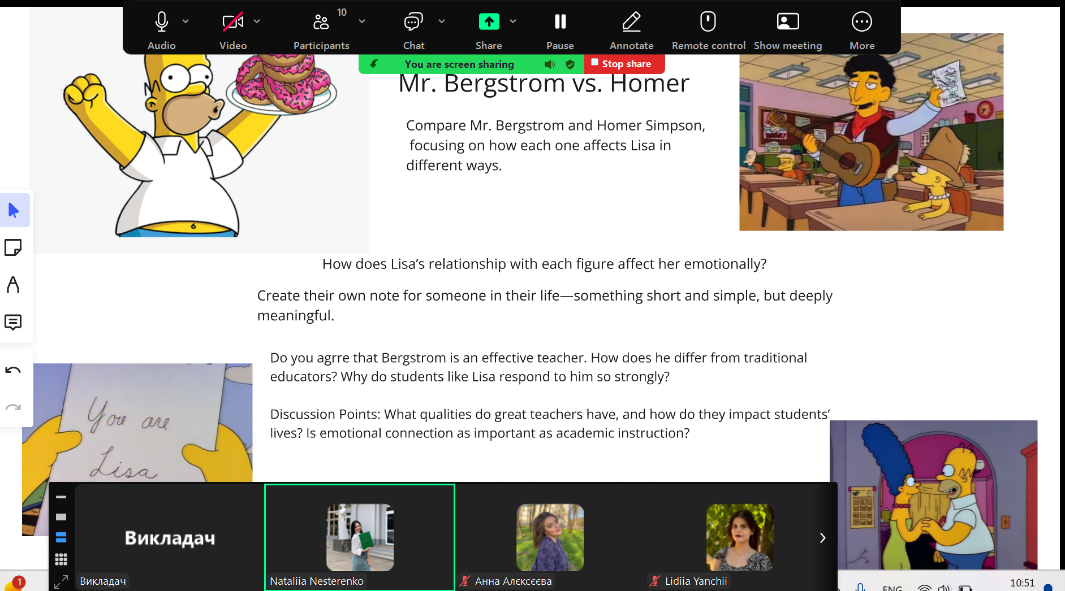Expand the Audio options arrow
The height and width of the screenshot is (591, 1065).
point(186,21)
